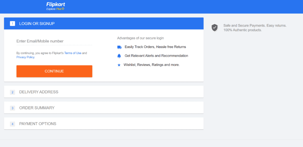303x147 pixels.
Task: Click the wishlist star icon
Action: [119, 65]
